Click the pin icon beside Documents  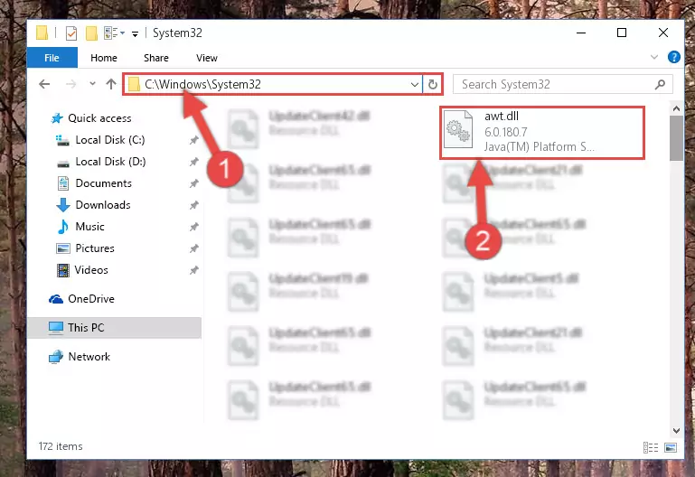pos(193,183)
